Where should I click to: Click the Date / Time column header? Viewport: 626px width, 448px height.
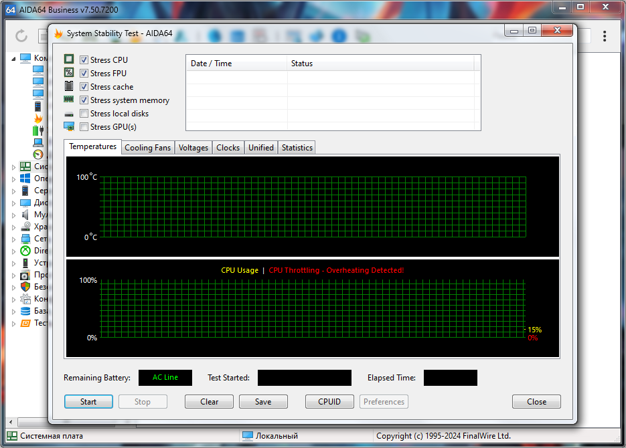tap(237, 64)
